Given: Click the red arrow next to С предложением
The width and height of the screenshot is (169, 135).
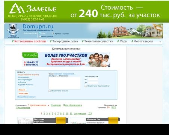Looking at the screenshot, I should click(48, 105).
